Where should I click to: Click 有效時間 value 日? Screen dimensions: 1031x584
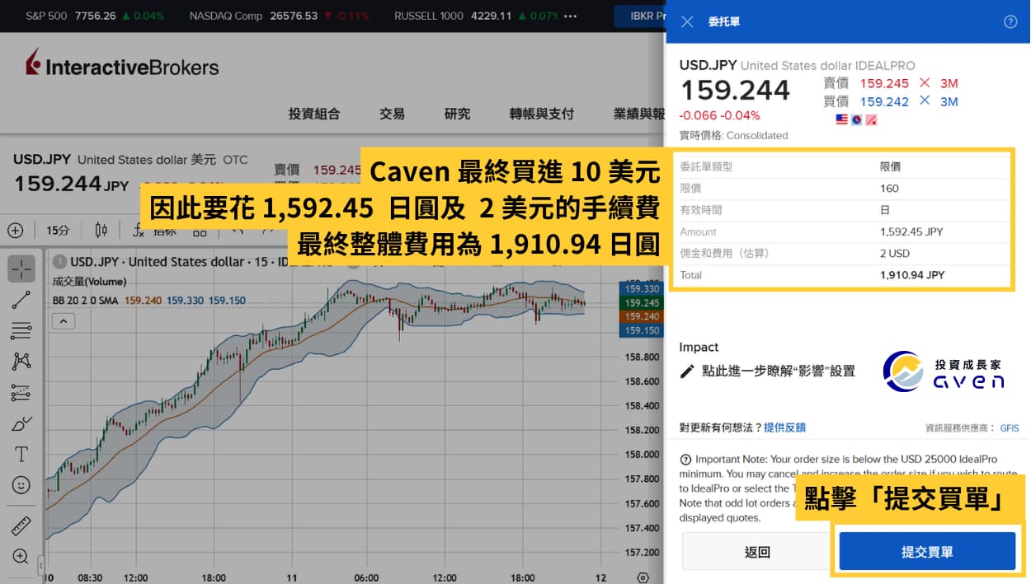pos(885,210)
